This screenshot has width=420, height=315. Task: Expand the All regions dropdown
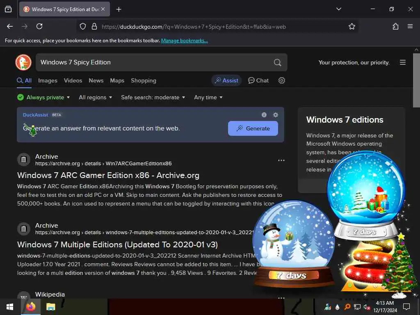95,98
